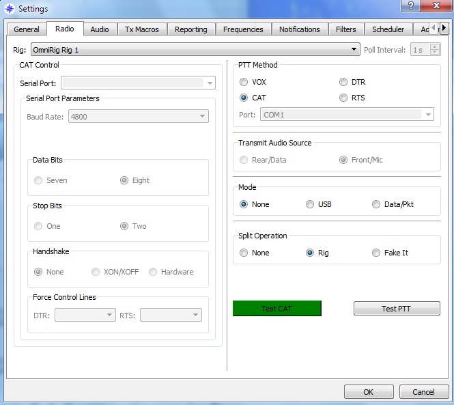Click the Test PTT button
This screenshot has width=454, height=405.
396,309
